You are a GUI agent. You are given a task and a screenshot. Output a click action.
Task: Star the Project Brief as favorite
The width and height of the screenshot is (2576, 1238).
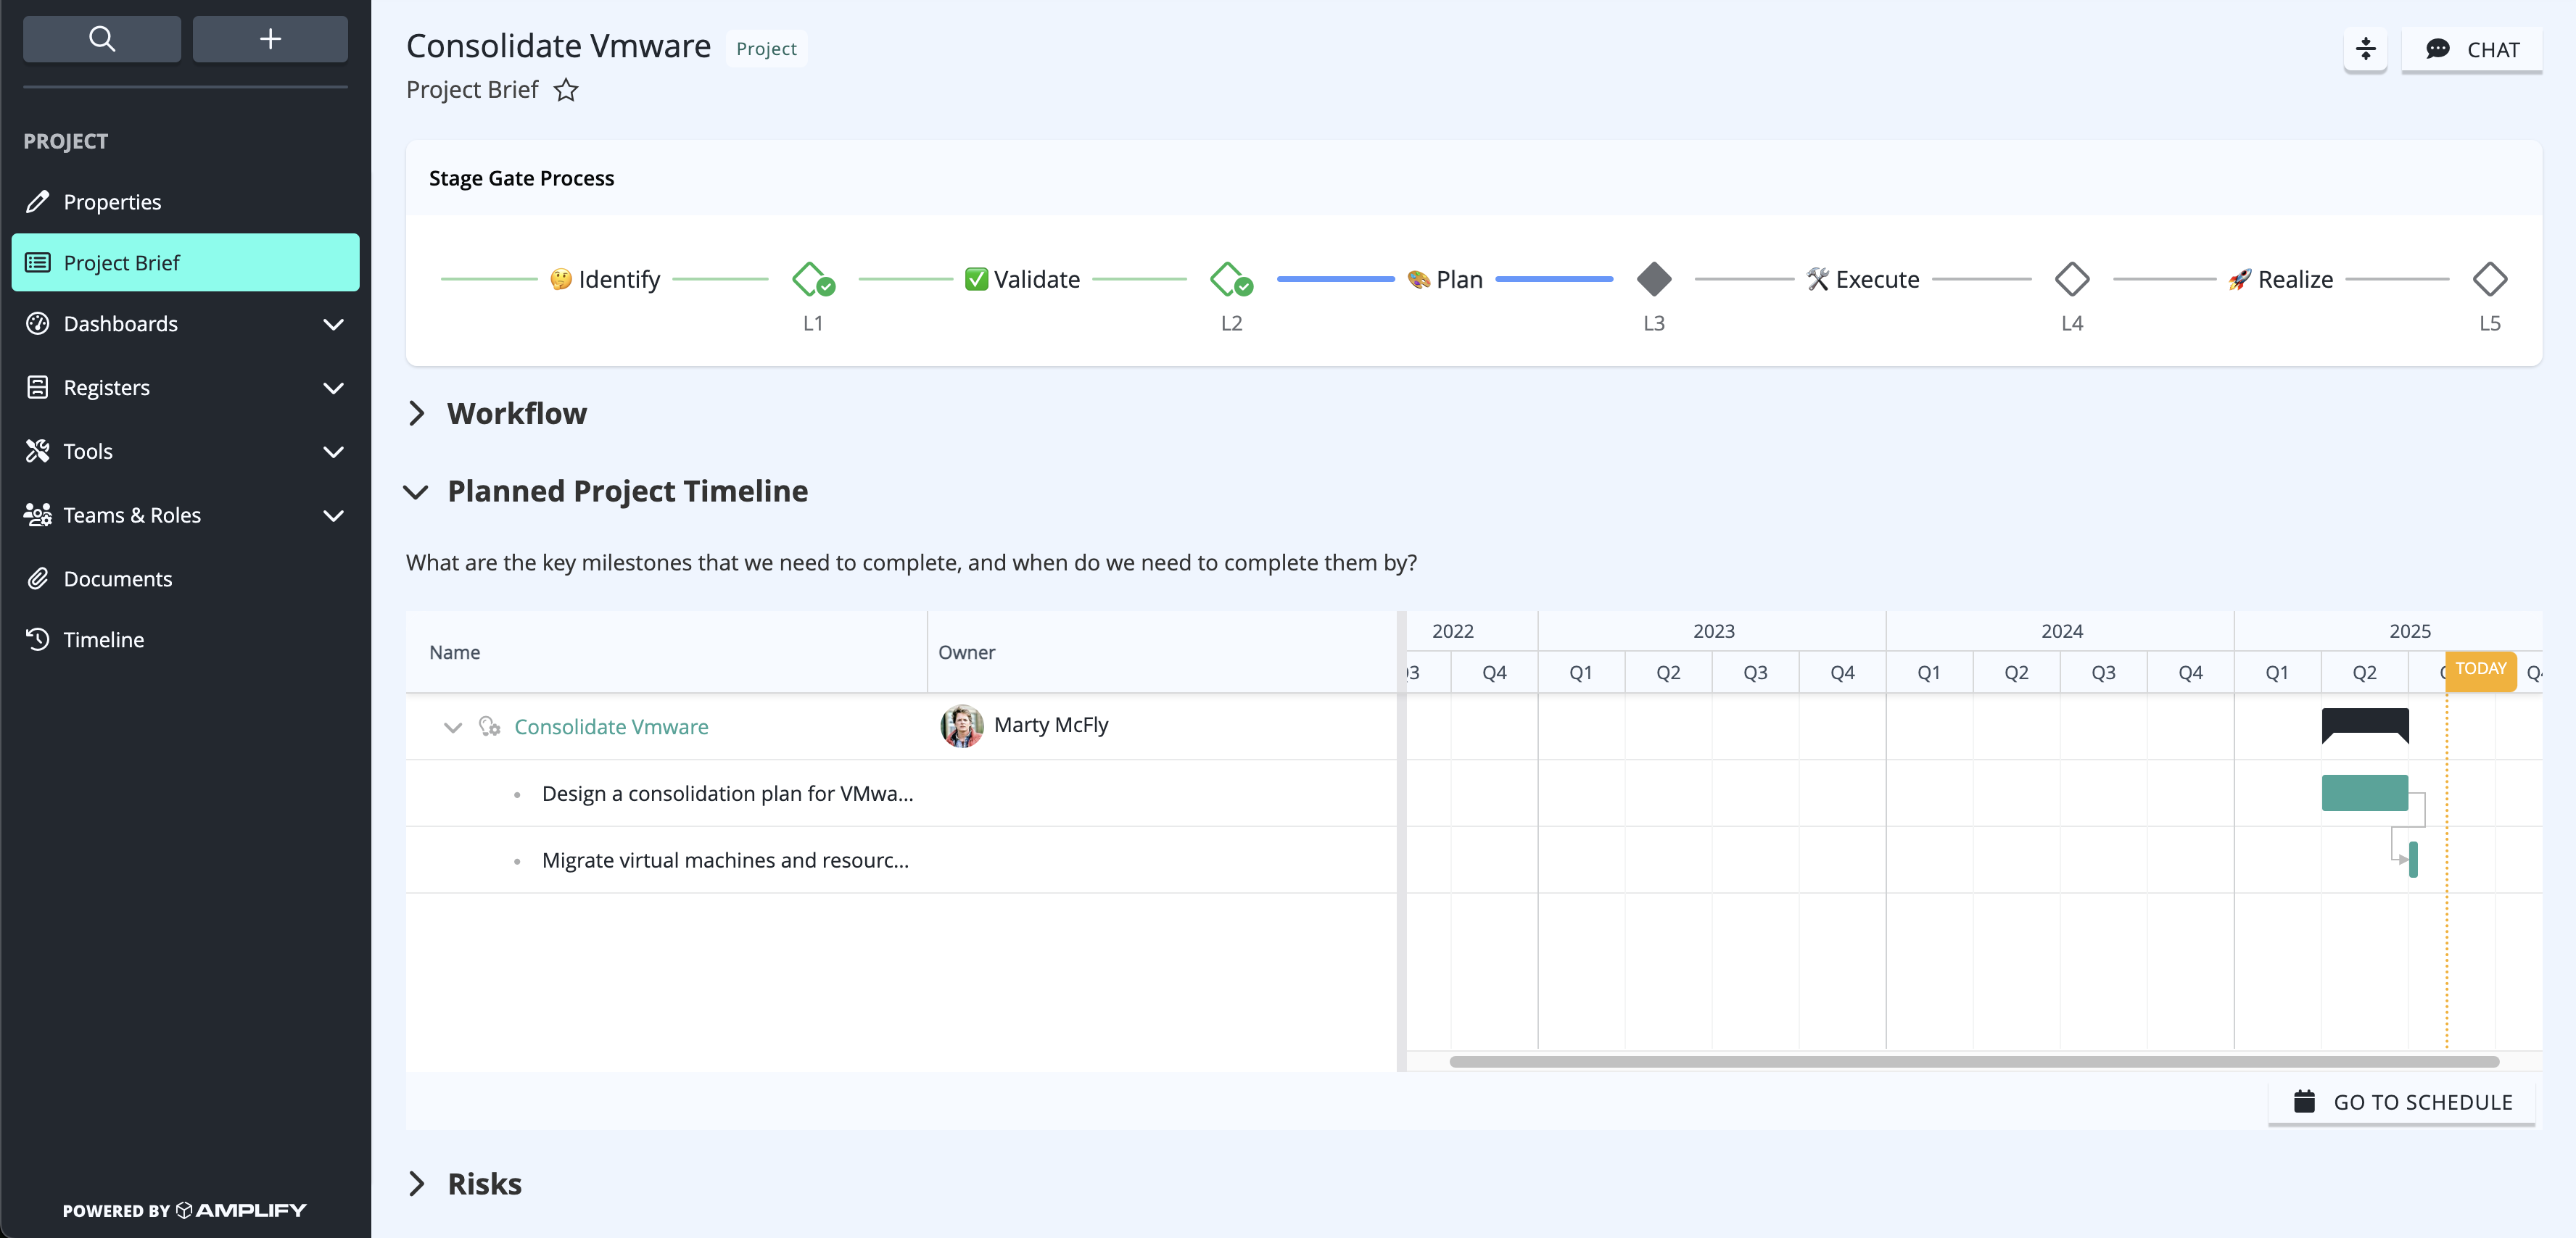click(566, 90)
